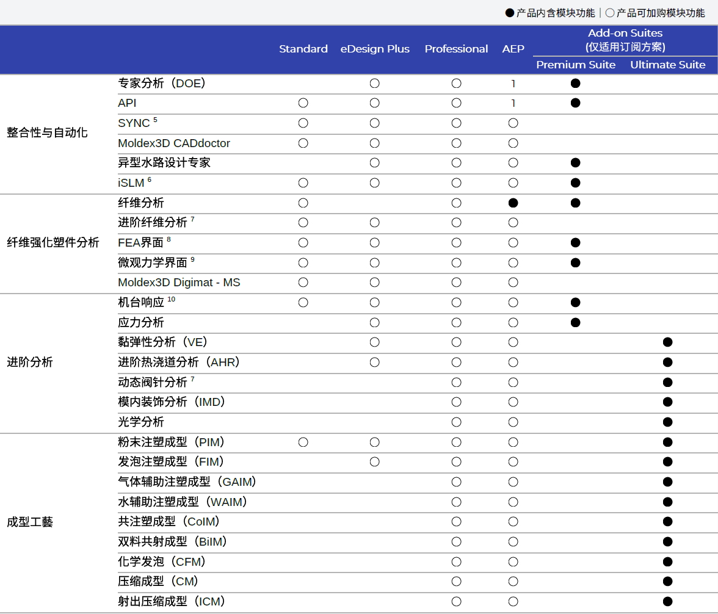Image resolution: width=718 pixels, height=614 pixels.
Task: Click the 异型水路设计专家 feature name
Action: coord(164,163)
